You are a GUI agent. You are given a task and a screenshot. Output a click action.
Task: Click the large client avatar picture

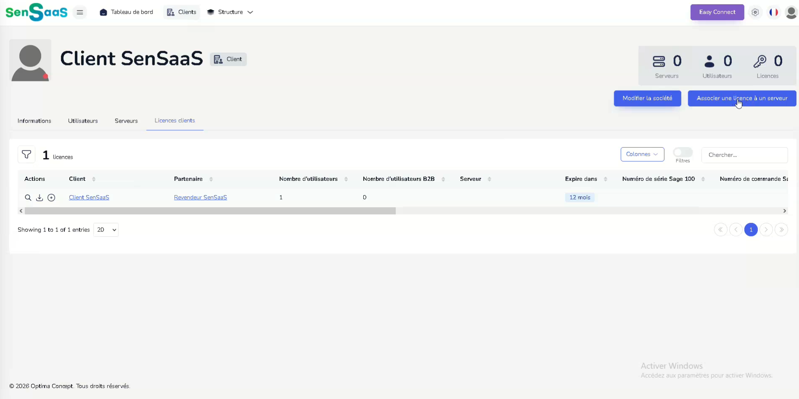tap(30, 60)
